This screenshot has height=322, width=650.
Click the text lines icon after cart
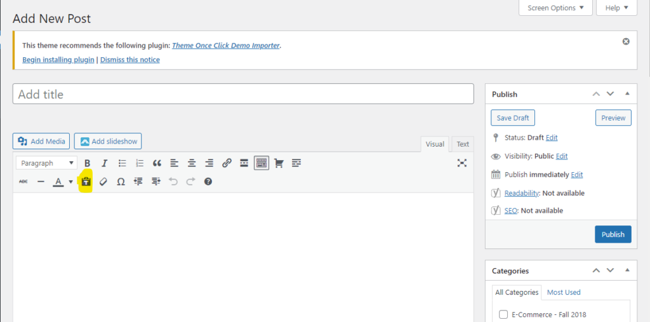click(296, 163)
